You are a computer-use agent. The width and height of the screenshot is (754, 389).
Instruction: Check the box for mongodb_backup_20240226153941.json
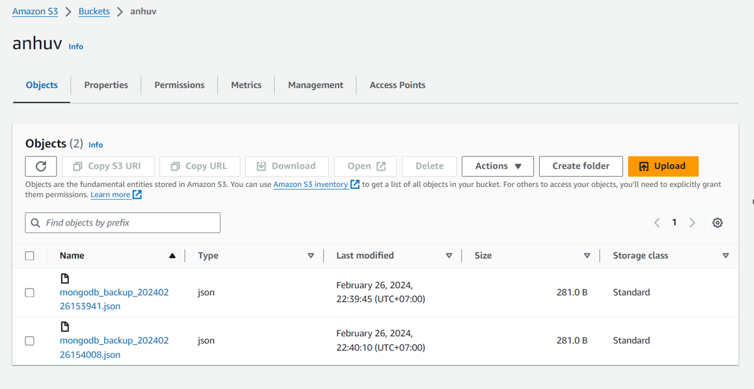(x=30, y=293)
